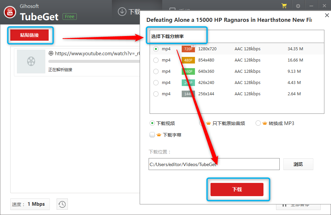Click the green Free edition badge
The image size is (331, 215).
point(70,17)
